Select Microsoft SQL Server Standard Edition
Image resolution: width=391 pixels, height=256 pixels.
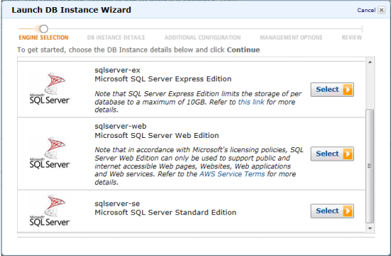click(332, 211)
